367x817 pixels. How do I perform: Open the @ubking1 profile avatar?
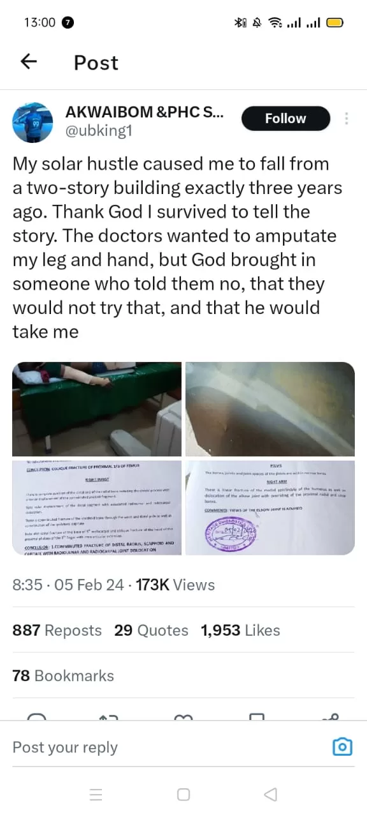tap(32, 121)
